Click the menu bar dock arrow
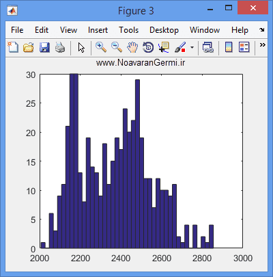Image resolution: width=273 pixels, height=277 pixels. click(262, 29)
